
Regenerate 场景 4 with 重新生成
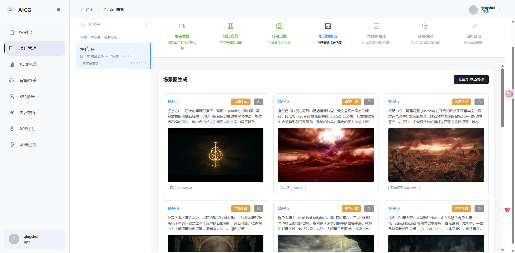pos(241,209)
